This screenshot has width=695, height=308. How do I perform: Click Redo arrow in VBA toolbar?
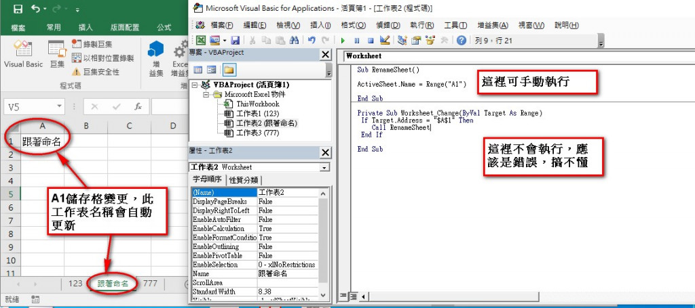tap(325, 40)
